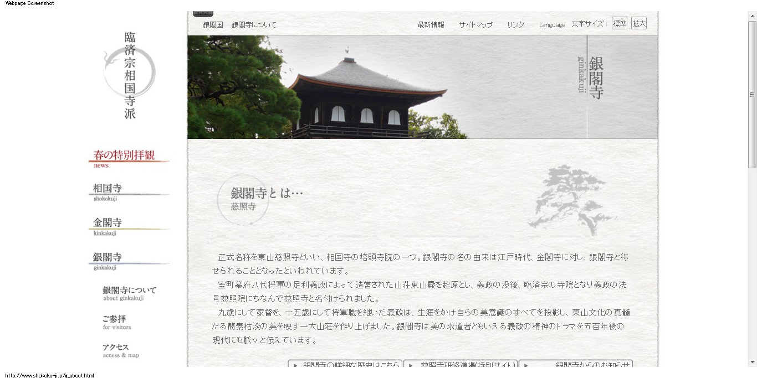Click the 銀閣寺とは… 慈照寺 heading
Image resolution: width=757 pixels, height=378 pixels.
tap(260, 200)
